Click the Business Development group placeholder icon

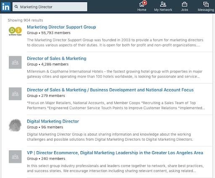[x=15, y=94]
